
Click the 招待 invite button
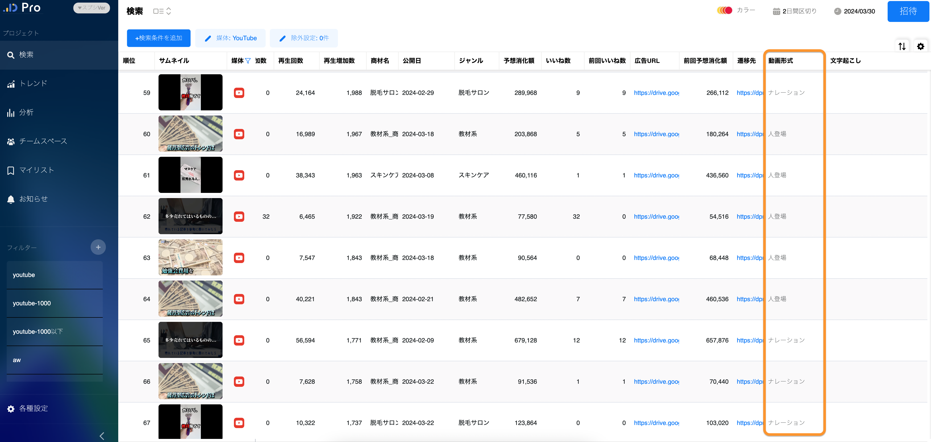pyautogui.click(x=908, y=11)
